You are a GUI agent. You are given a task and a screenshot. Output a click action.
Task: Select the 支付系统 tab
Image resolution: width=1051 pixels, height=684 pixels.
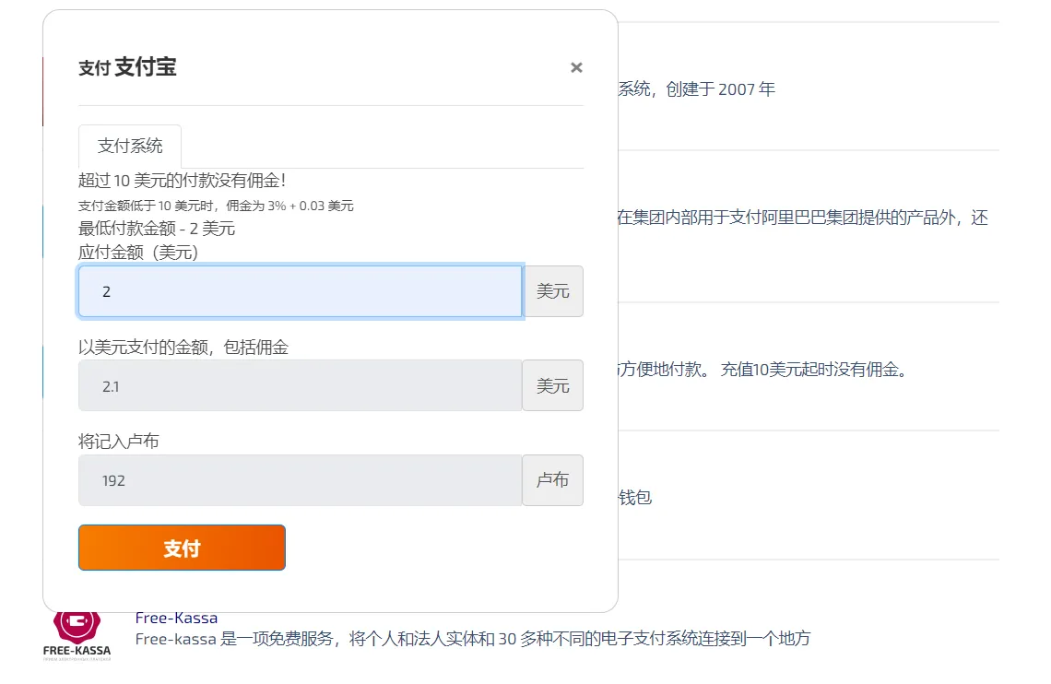130,146
